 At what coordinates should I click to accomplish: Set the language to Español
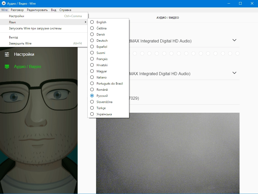108,47
